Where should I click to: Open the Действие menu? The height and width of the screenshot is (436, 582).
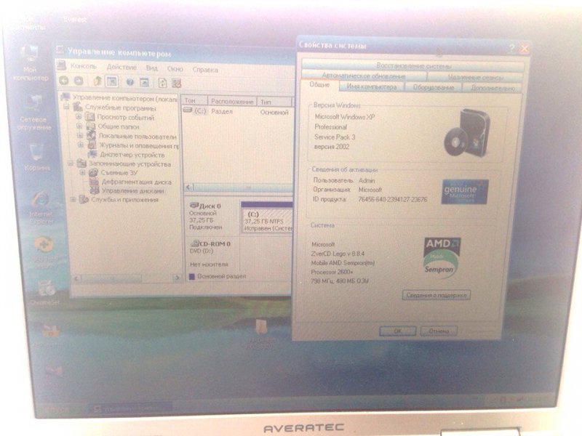click(121, 69)
